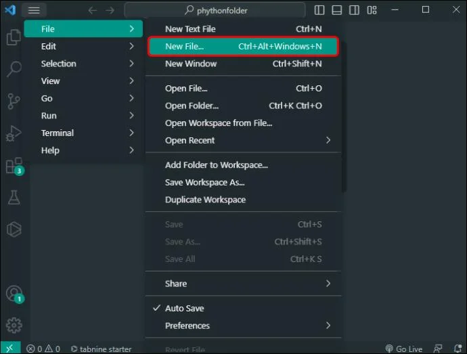Open the Source Control view

coord(14,102)
